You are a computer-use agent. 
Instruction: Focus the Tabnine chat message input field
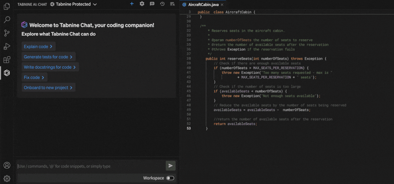point(90,166)
